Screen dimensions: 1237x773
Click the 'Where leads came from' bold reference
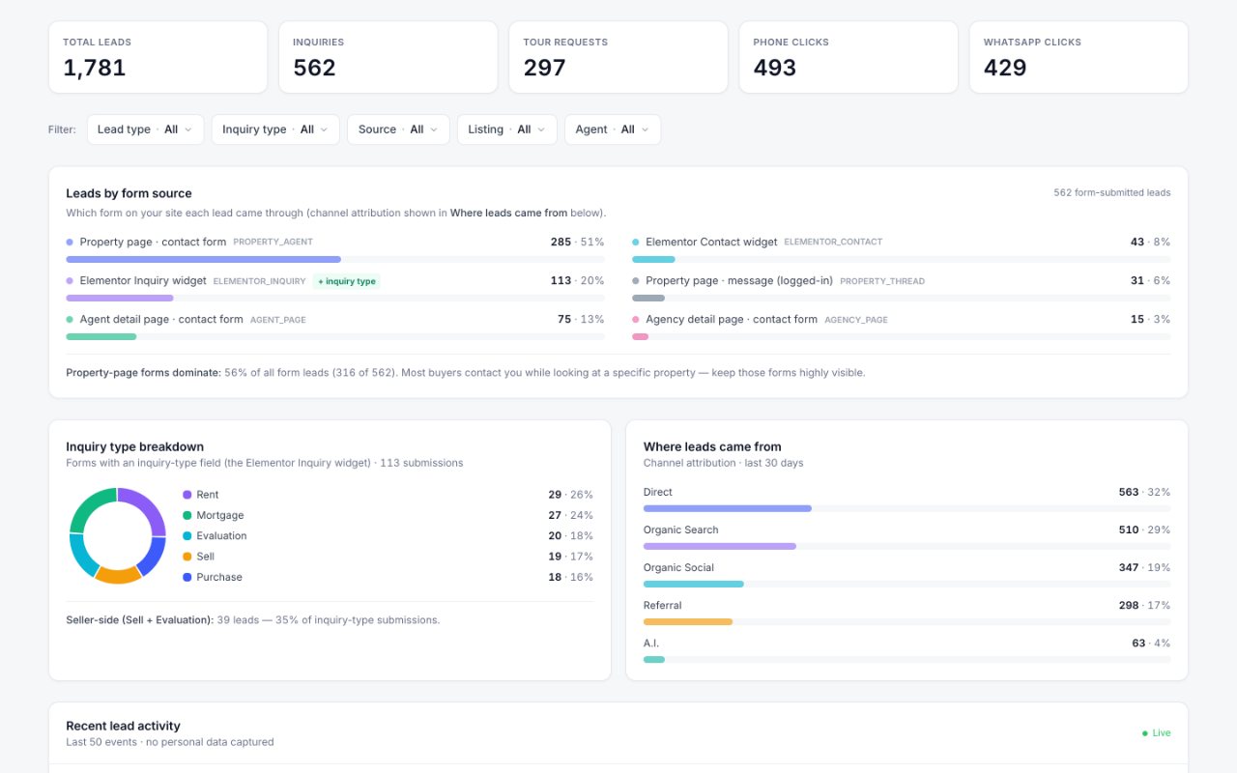[x=508, y=213]
